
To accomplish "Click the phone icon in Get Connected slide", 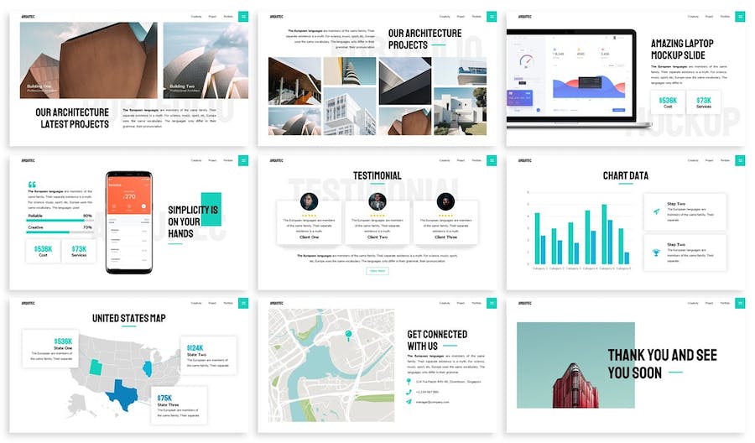I will tap(409, 392).
